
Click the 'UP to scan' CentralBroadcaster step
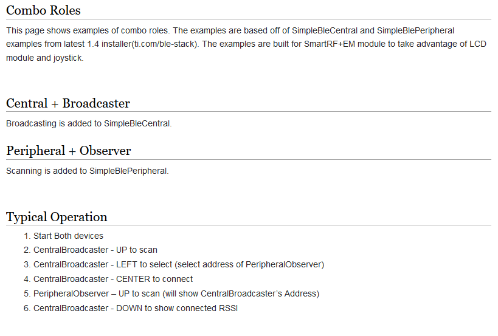(x=95, y=250)
